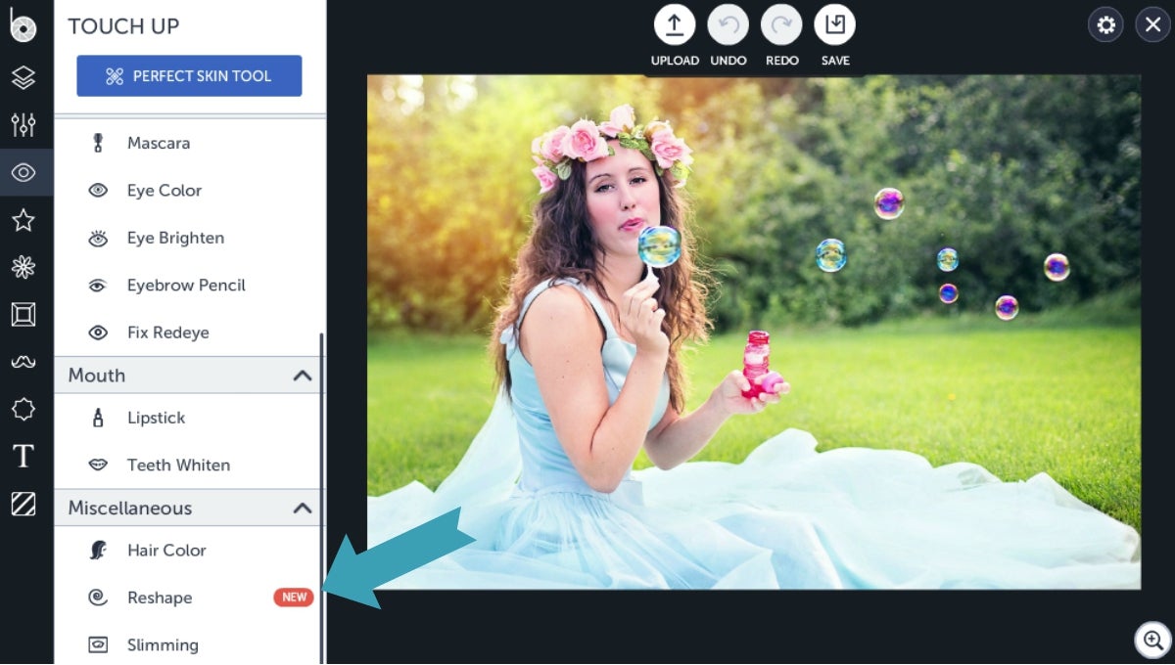Select the Touch Up eye icon
This screenshot has height=665, width=1175.
point(24,171)
